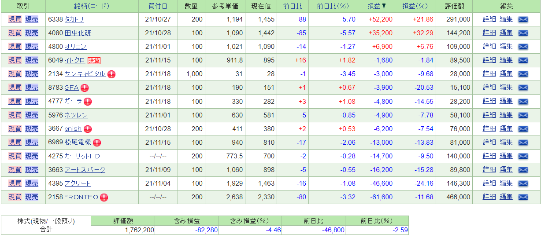Viewport: 541px width, 238px height.
Task: Open the 松尾電機 stock link
Action: click(78, 142)
